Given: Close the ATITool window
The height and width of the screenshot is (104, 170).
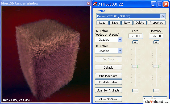Looking at the screenshot, I should point(166,4).
